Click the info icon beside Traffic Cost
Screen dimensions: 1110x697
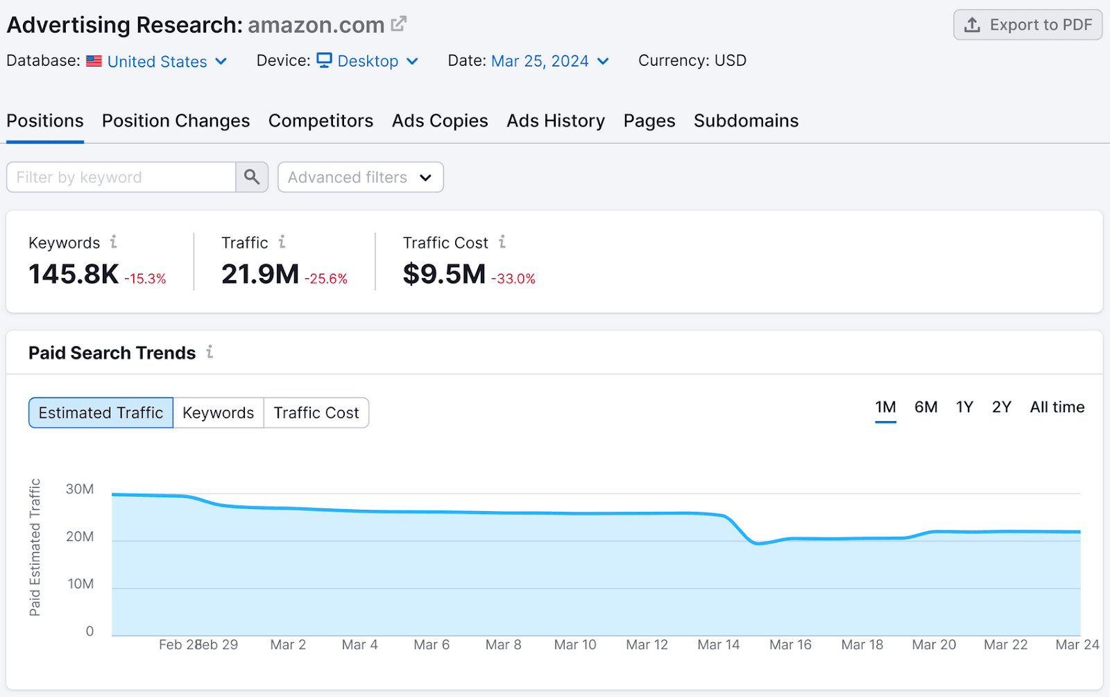pyautogui.click(x=502, y=242)
